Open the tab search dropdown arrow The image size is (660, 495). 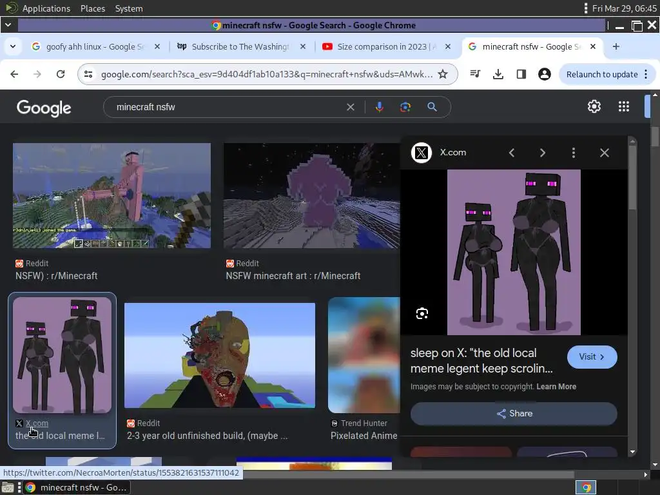13,46
